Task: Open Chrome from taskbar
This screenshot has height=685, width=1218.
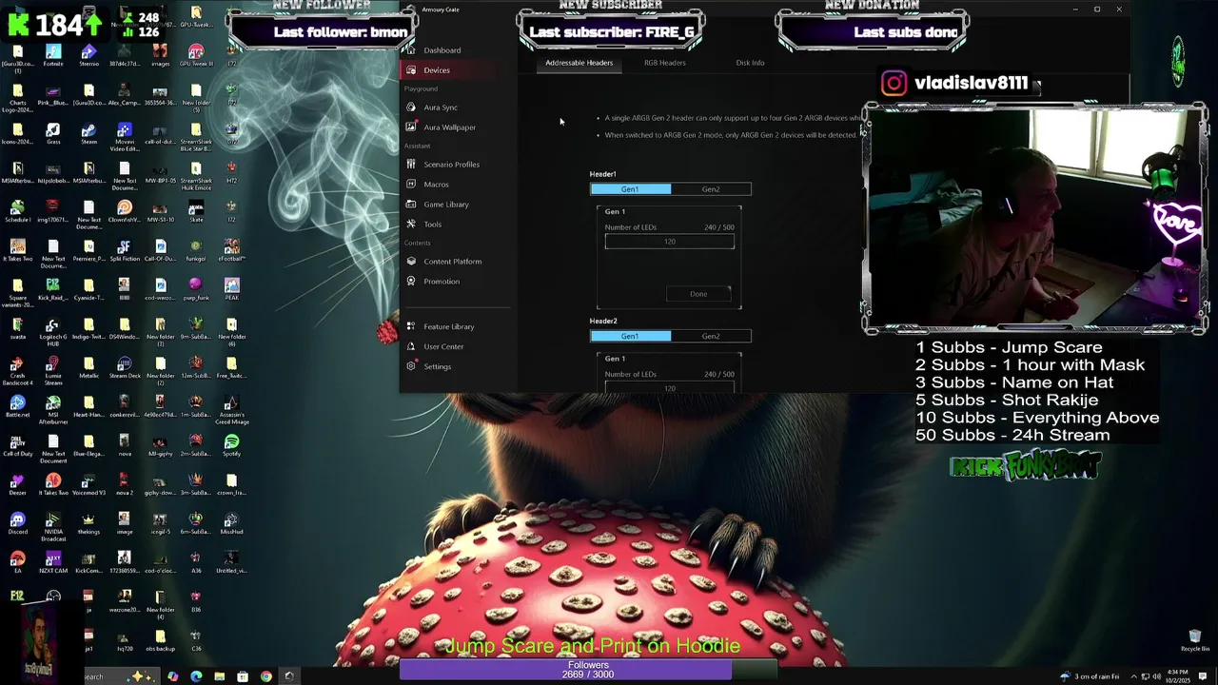Action: (265, 676)
